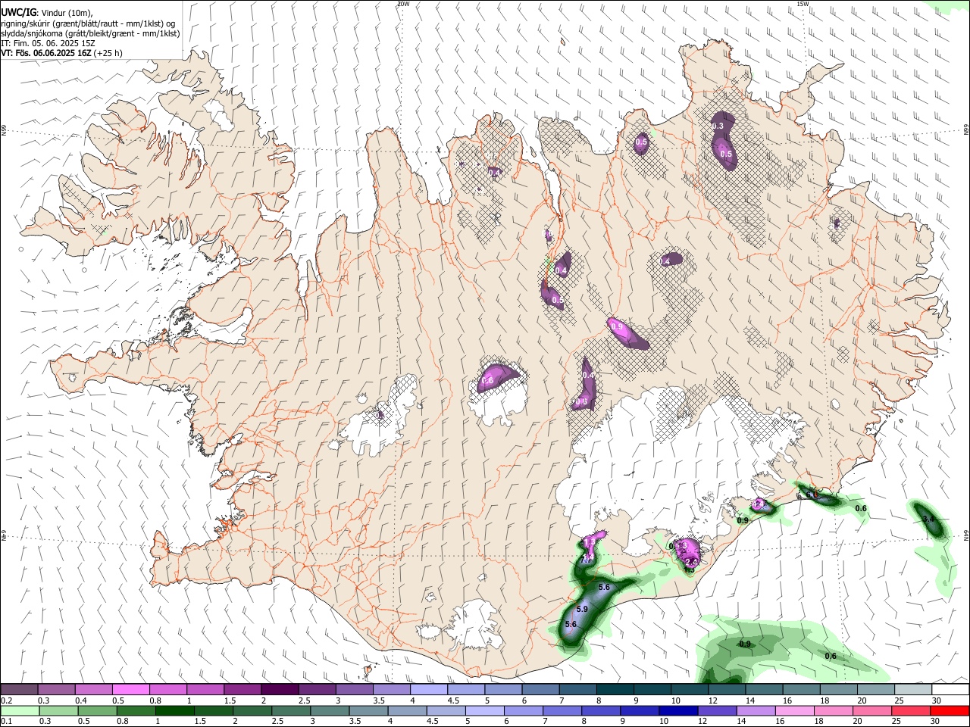Click the 'UWC/IG' title in the header box

tap(17, 13)
